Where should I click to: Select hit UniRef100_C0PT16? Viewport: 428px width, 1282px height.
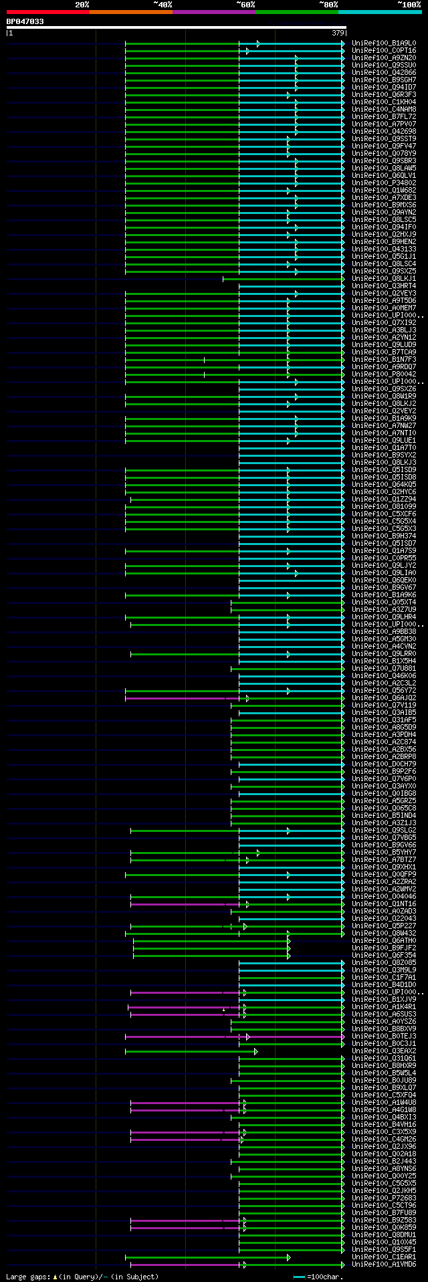(384, 50)
